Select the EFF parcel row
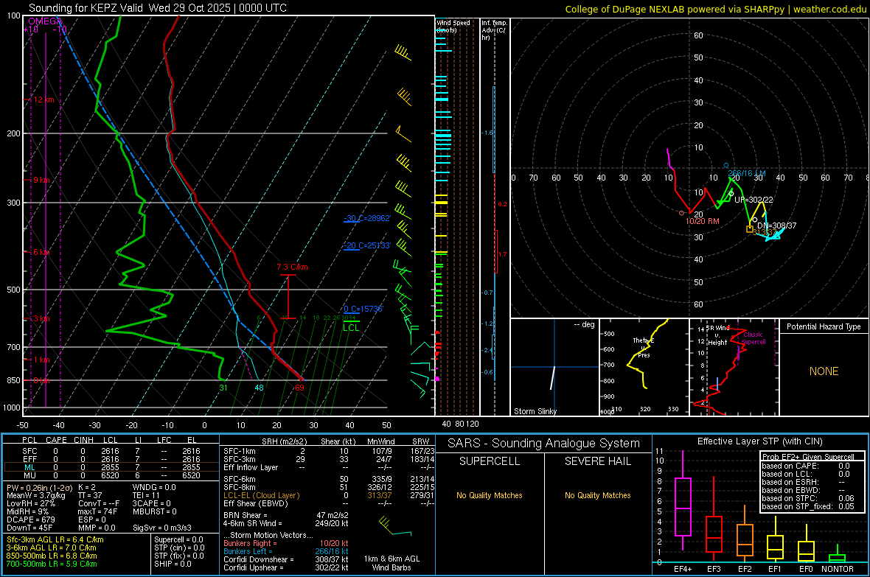The width and height of the screenshot is (870, 577). (111, 459)
